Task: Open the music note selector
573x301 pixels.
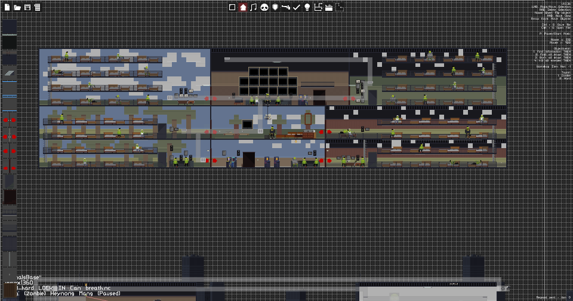Action: [x=253, y=7]
